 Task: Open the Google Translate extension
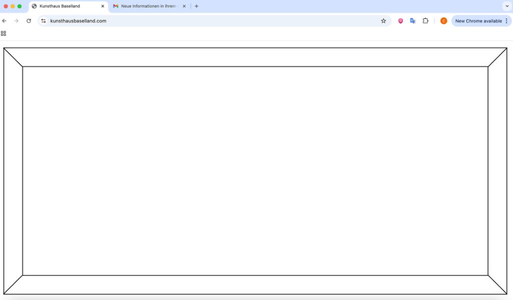(x=413, y=21)
